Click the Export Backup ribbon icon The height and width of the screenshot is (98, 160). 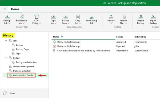tap(153, 17)
